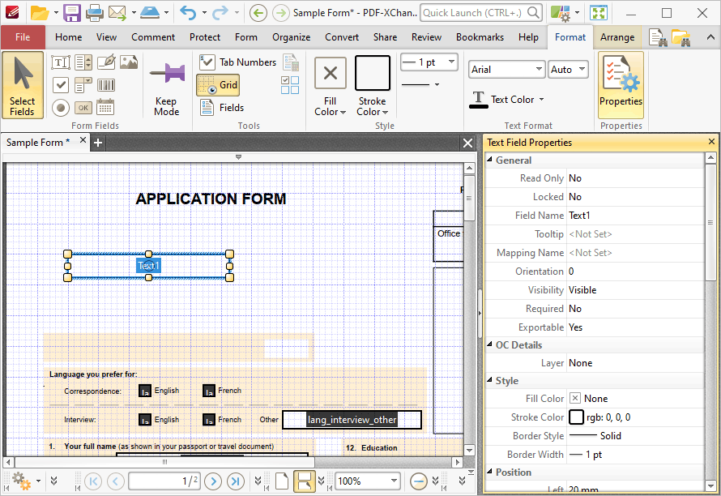Image resolution: width=721 pixels, height=496 pixels.
Task: Focus the Quick Launch search box
Action: (481, 13)
